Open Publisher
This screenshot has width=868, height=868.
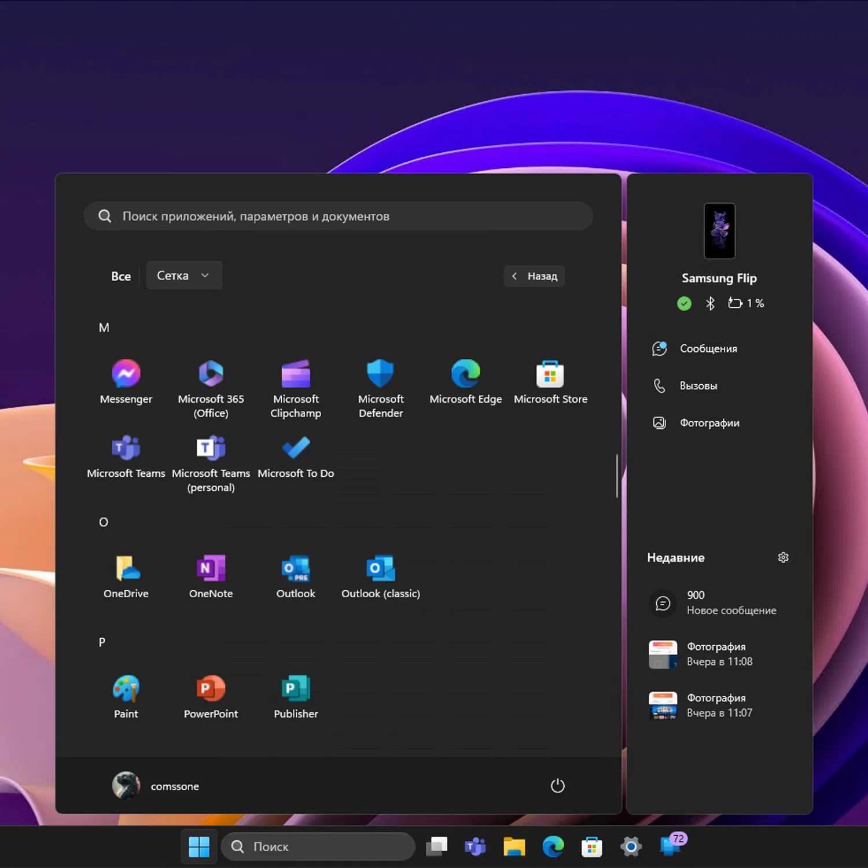click(296, 697)
